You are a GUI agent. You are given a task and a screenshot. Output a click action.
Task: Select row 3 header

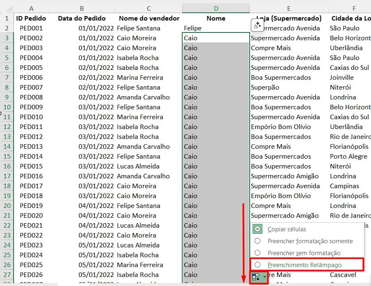[x=7, y=38]
